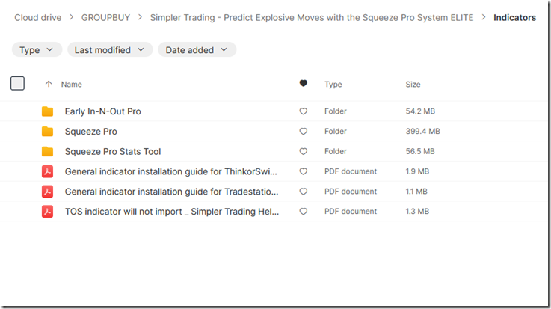
Task: Sort by Type column header
Action: [333, 85]
